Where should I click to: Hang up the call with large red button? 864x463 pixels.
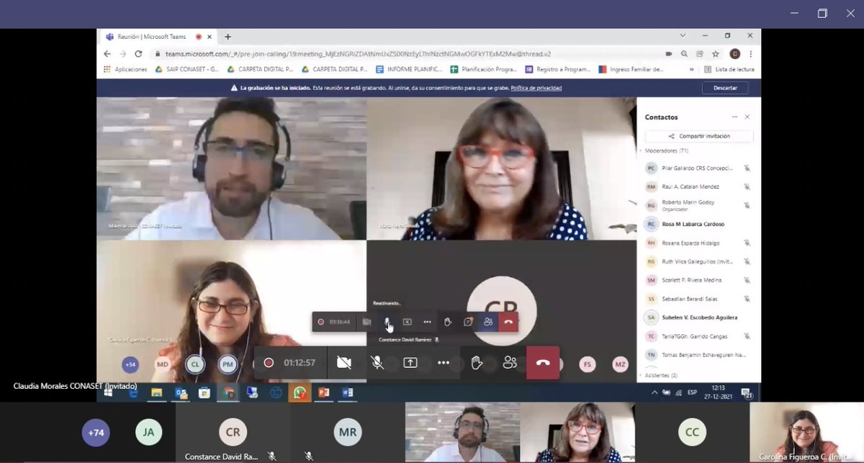tap(543, 363)
